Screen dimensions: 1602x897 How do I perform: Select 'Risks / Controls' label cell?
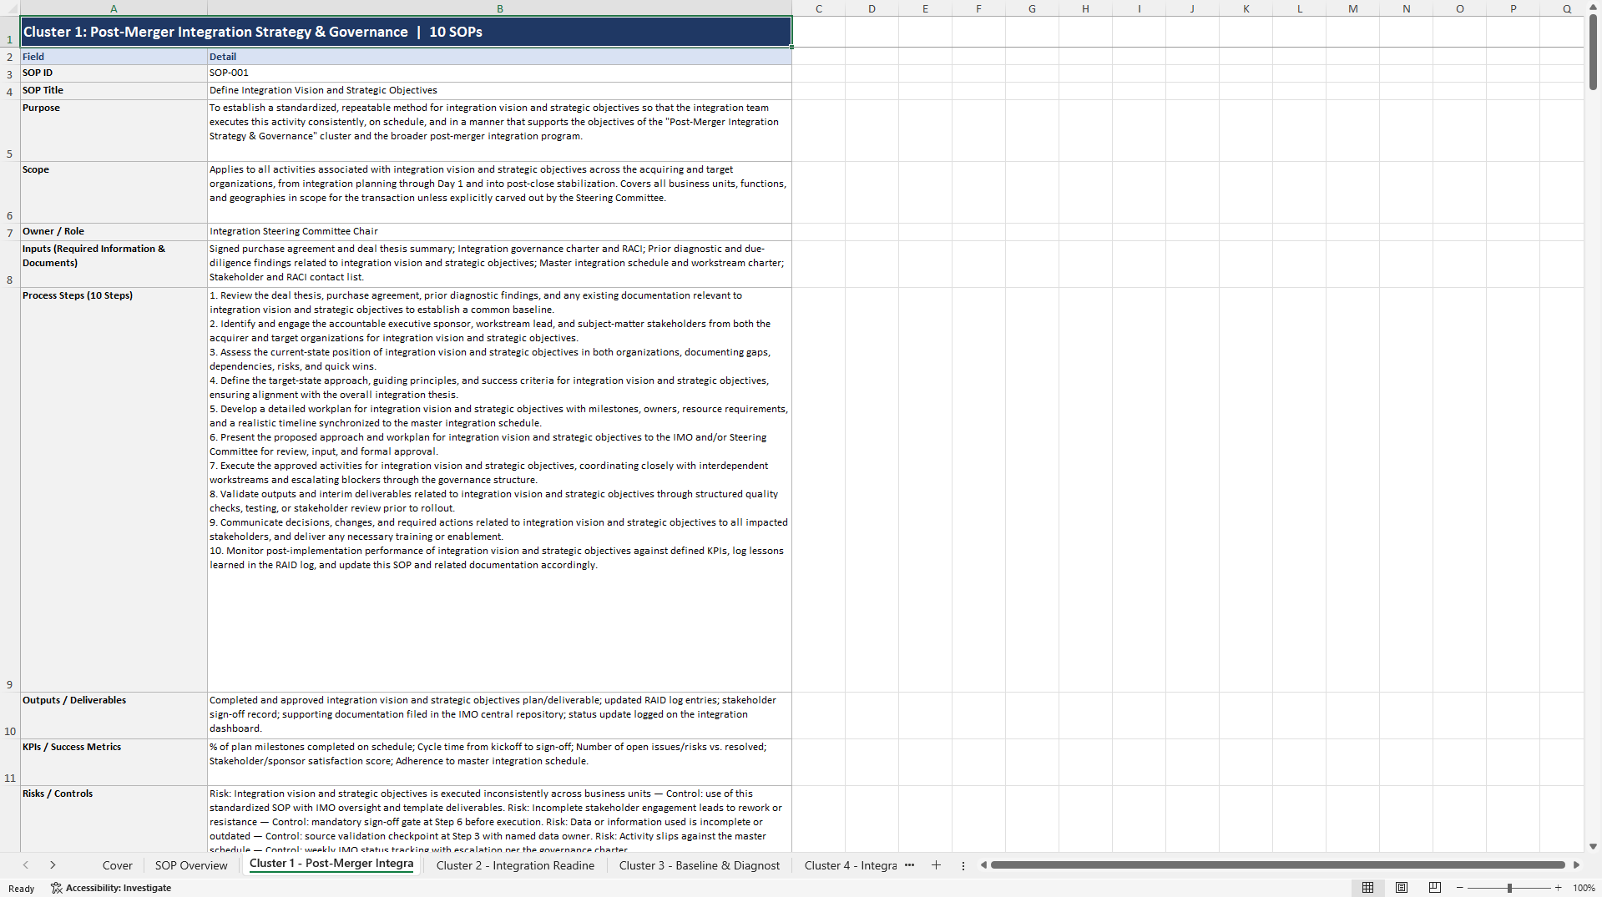tap(114, 819)
